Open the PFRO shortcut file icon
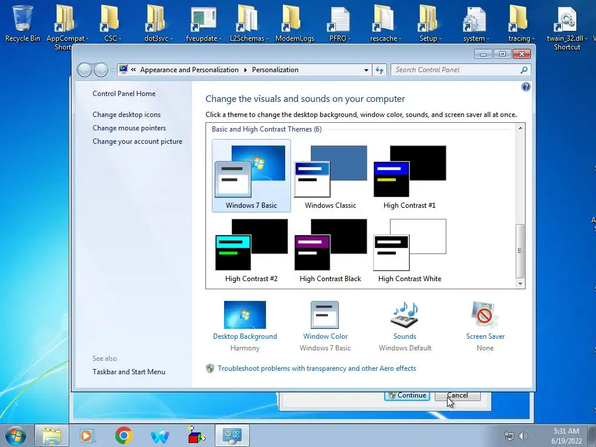 (x=338, y=19)
